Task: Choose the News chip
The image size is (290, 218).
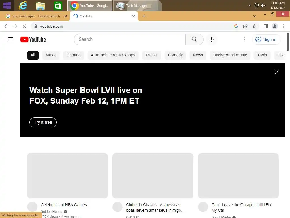Action: click(198, 55)
